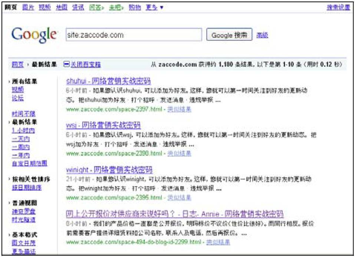Click the Annie blog result snippet text

click(190, 228)
